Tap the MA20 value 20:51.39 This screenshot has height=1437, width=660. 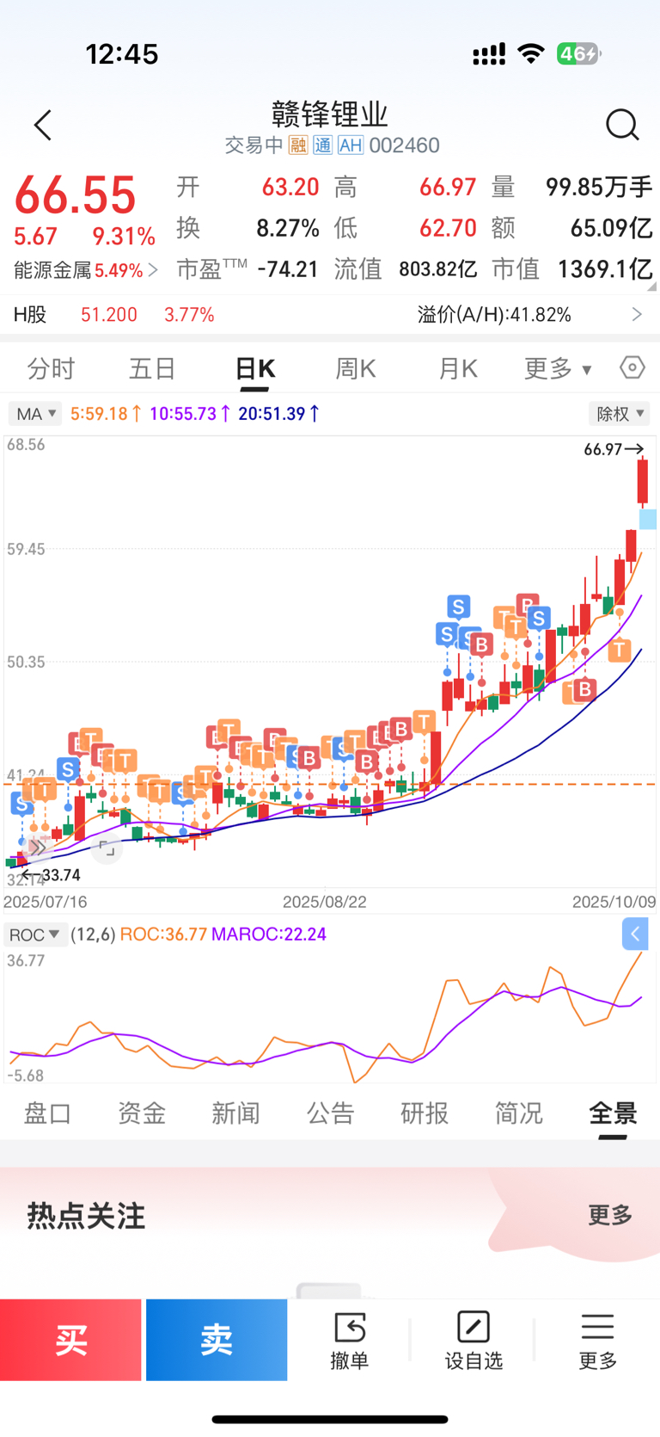click(278, 414)
